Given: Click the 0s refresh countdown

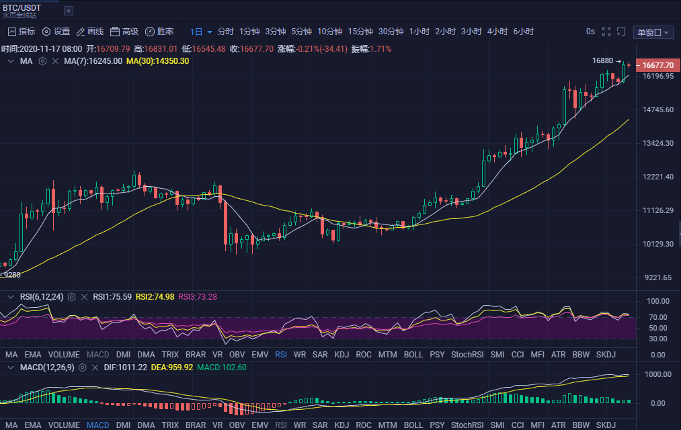Looking at the screenshot, I should coord(590,31).
